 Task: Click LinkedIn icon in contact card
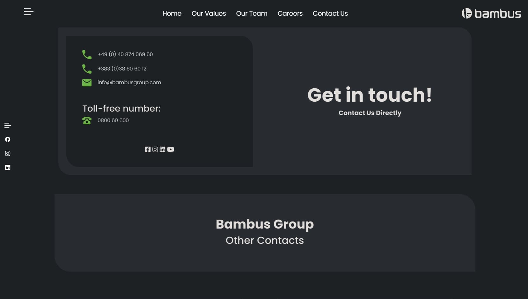pos(162,149)
